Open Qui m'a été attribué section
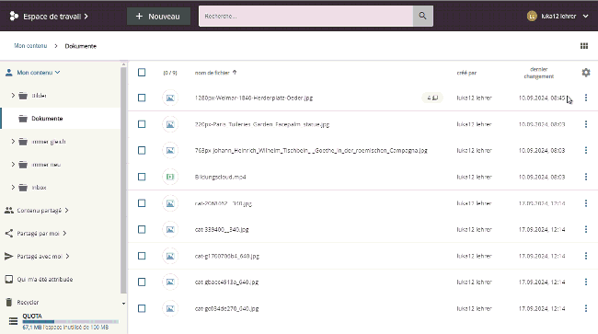598x334 pixels. point(45,279)
